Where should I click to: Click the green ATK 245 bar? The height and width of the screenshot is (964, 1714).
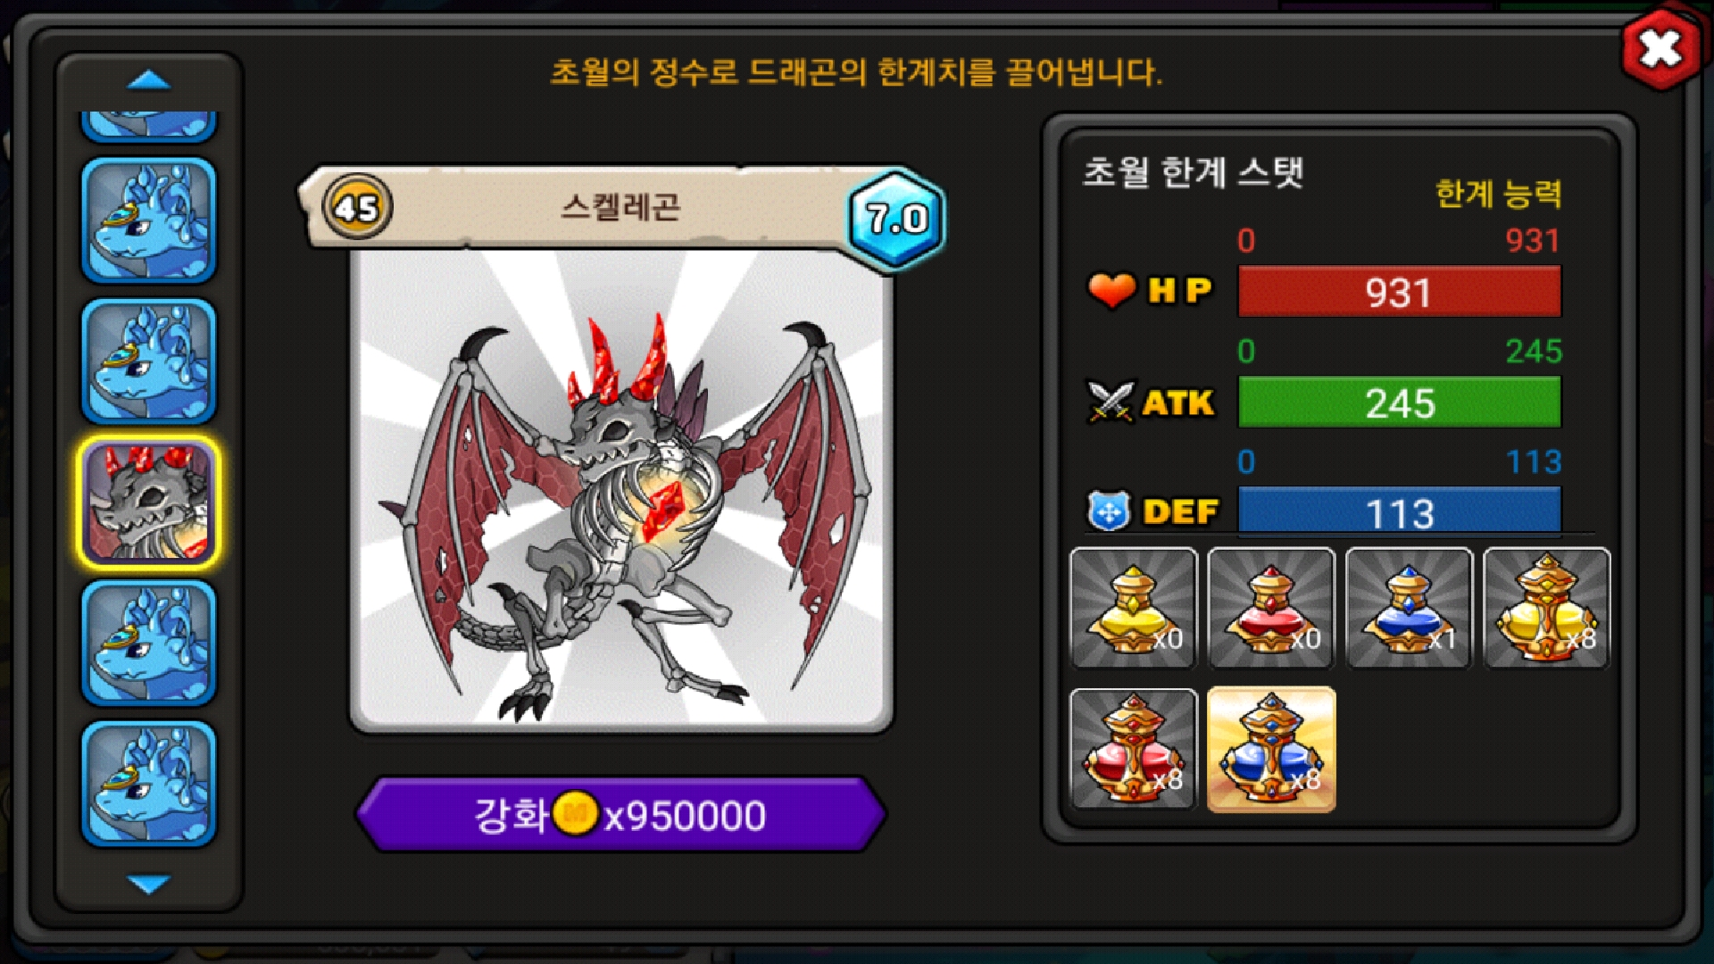point(1399,403)
